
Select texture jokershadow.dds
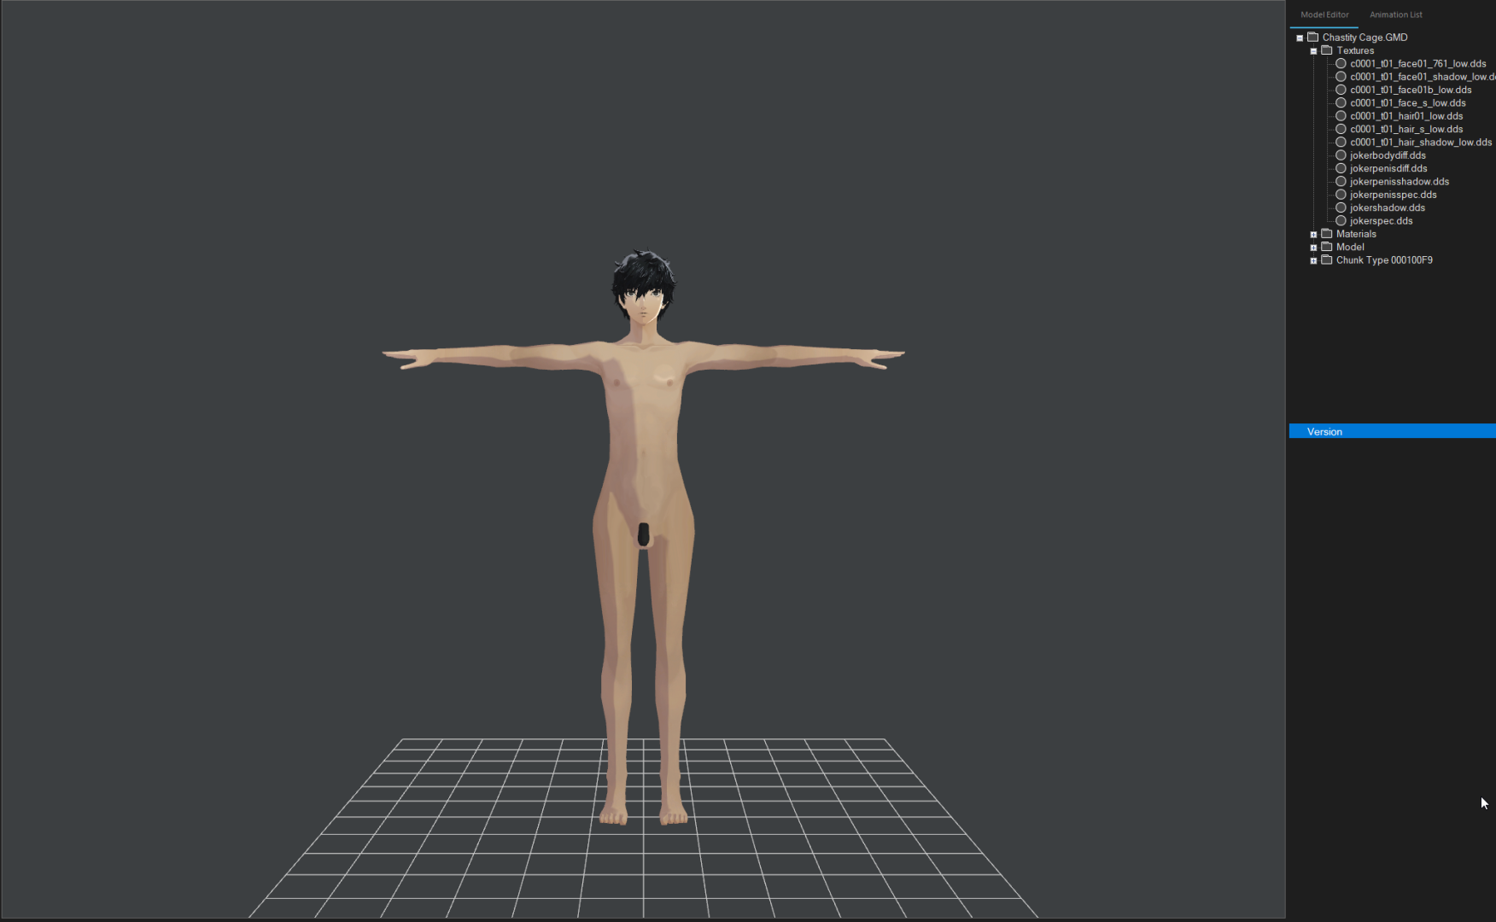(1388, 208)
